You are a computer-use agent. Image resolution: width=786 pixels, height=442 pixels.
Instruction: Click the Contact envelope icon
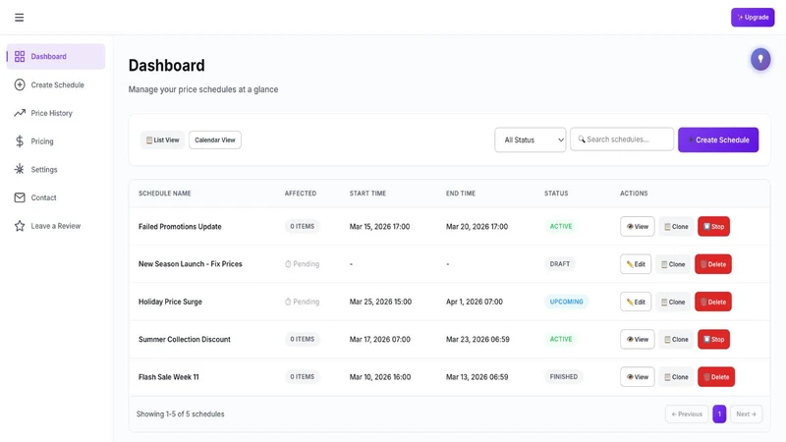tap(20, 197)
